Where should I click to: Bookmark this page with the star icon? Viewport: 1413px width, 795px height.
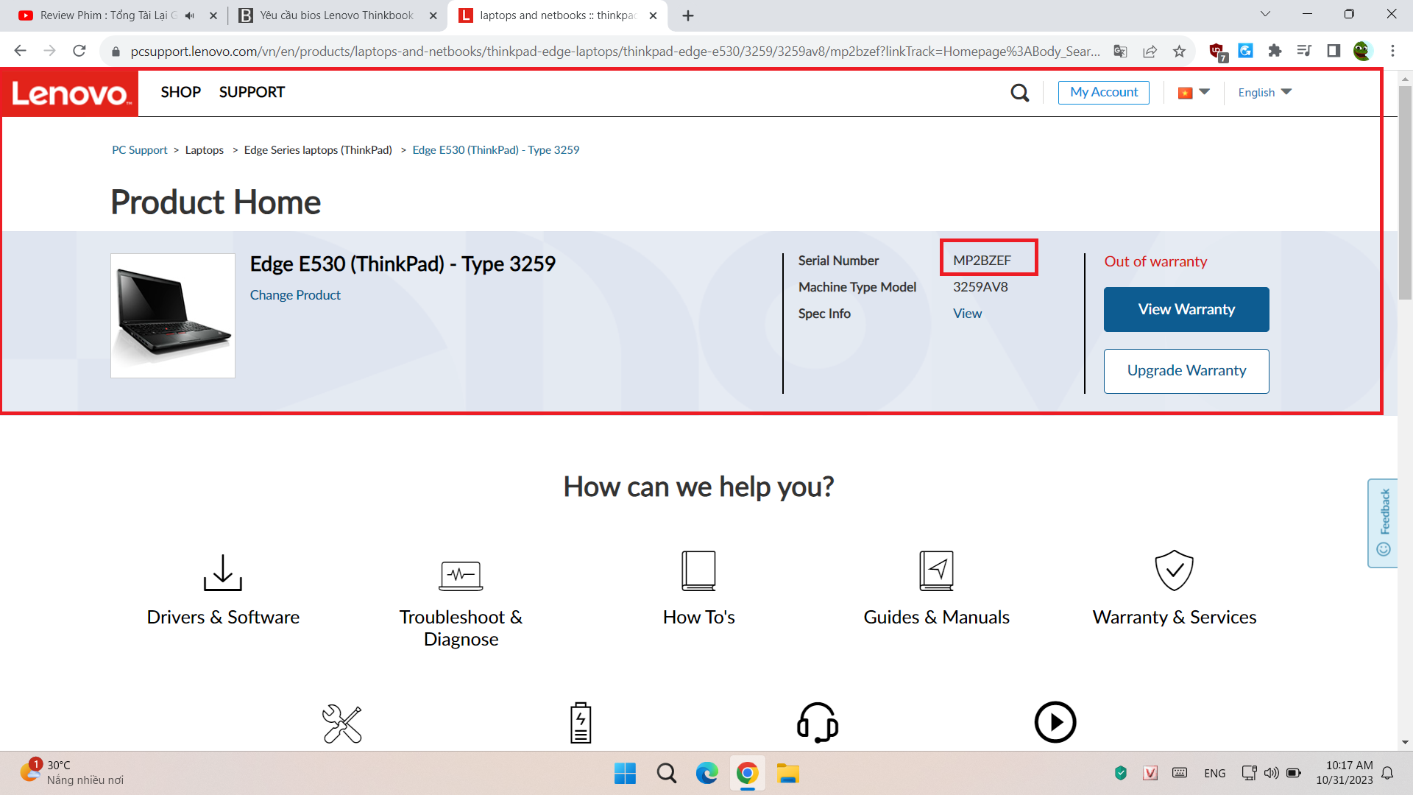click(x=1179, y=51)
